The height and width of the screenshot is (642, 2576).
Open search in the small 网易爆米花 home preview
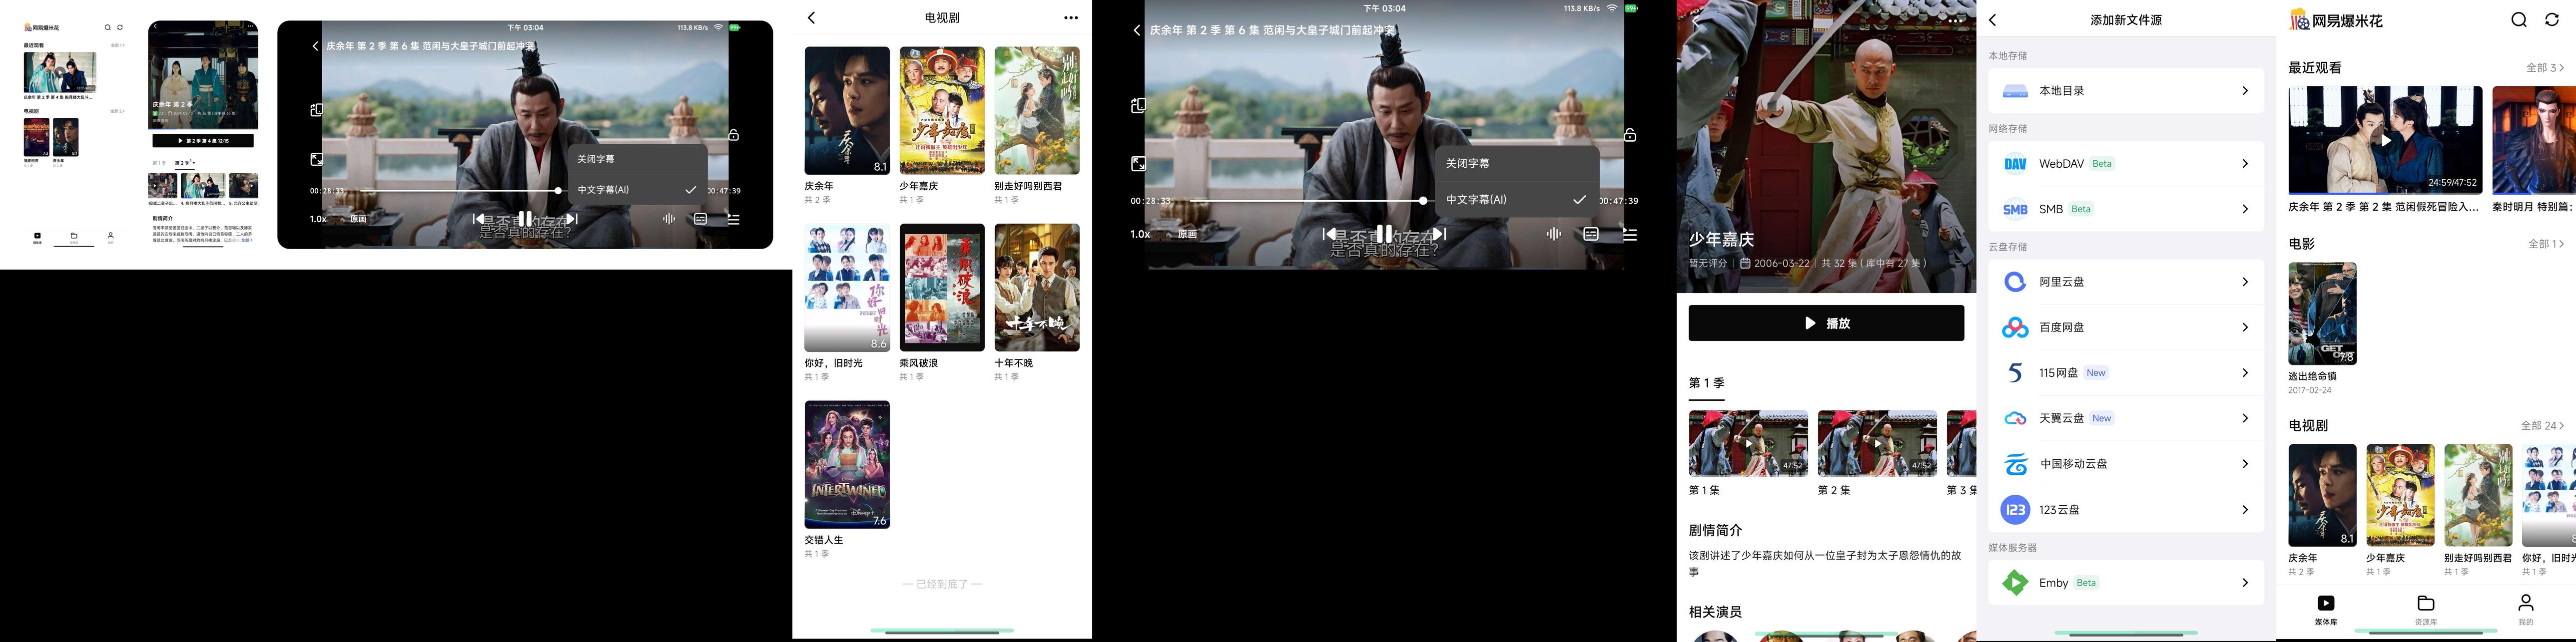click(108, 28)
